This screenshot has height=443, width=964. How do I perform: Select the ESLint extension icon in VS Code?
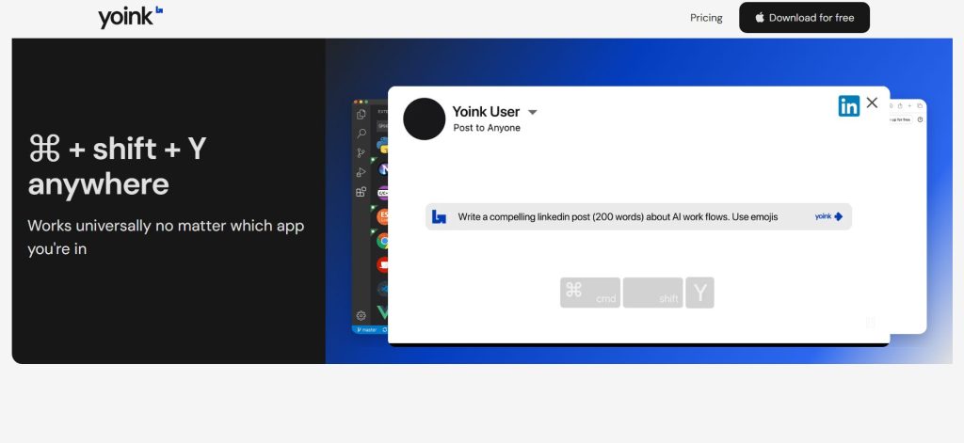pyautogui.click(x=383, y=215)
